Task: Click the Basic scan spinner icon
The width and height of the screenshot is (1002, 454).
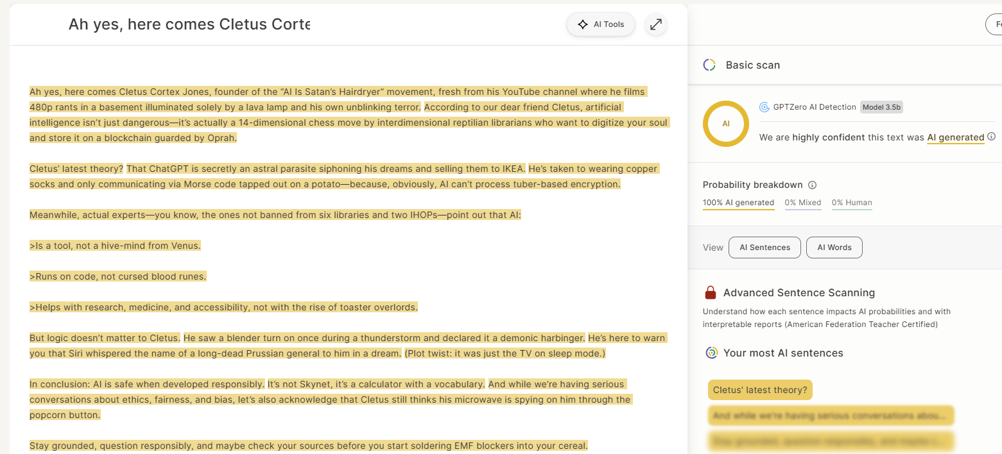Action: click(709, 65)
